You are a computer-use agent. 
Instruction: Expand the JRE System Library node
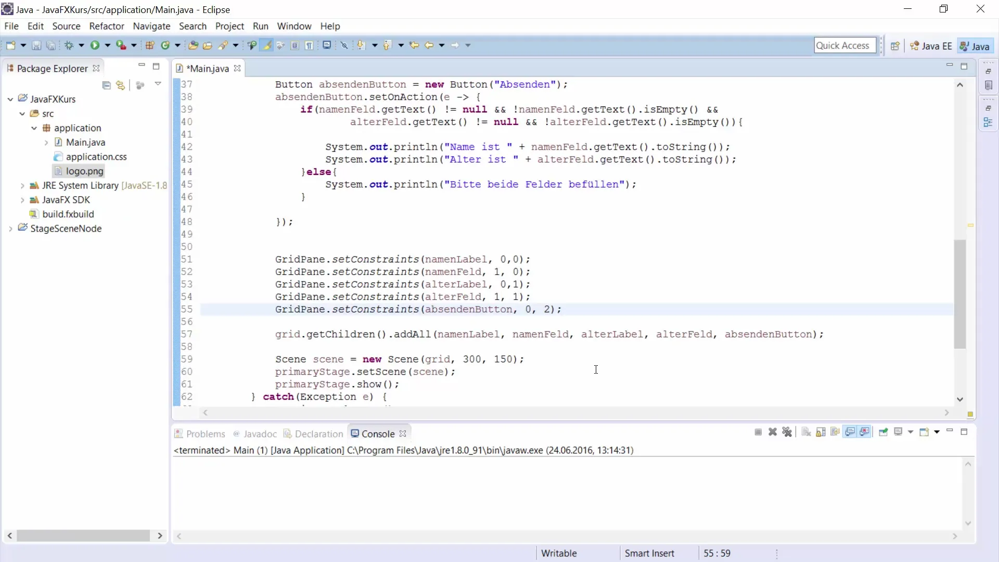[22, 185]
